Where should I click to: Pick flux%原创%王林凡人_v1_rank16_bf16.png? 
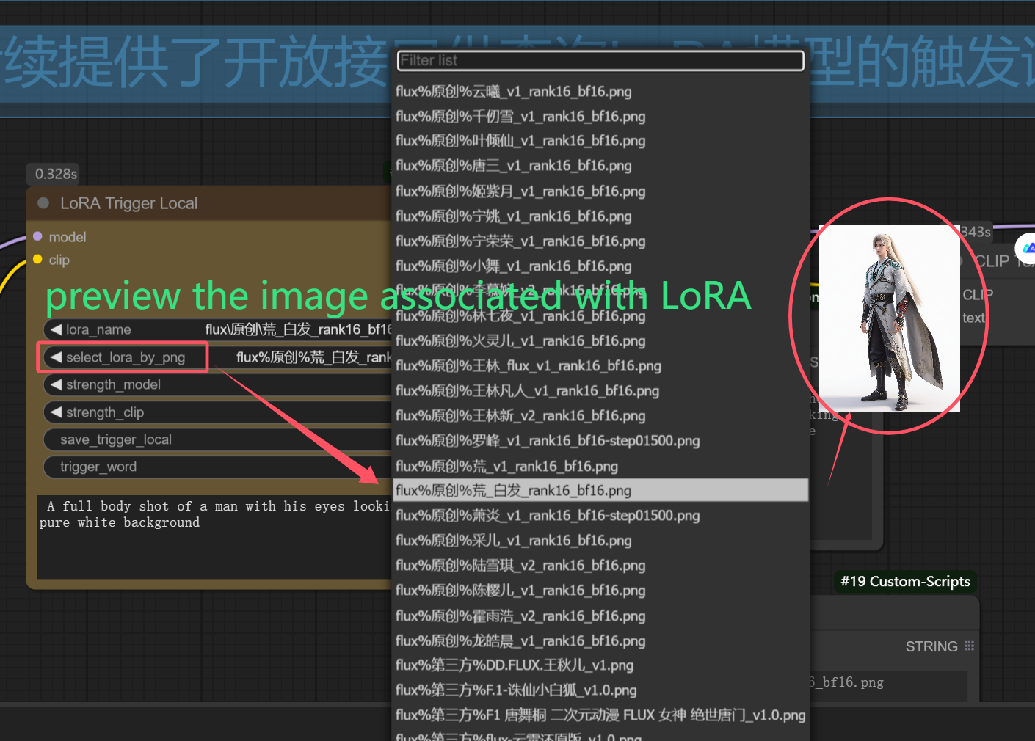point(600,391)
